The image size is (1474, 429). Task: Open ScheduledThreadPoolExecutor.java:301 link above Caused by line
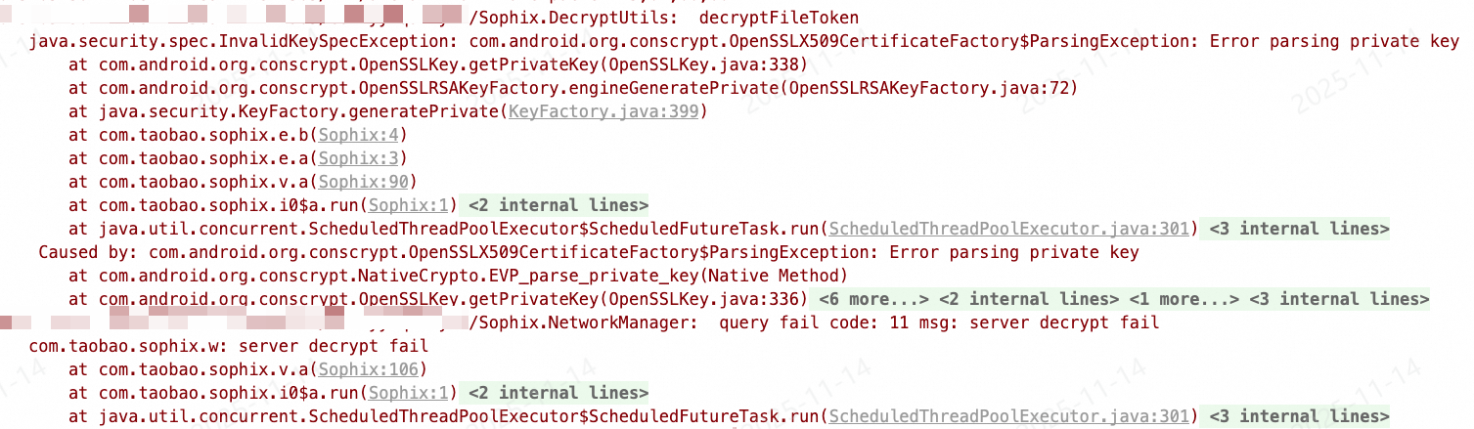1008,229
